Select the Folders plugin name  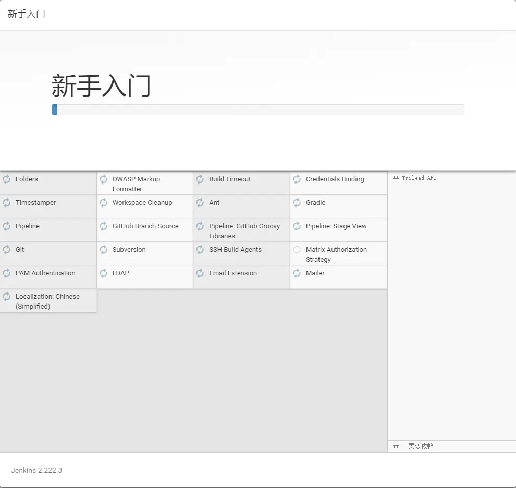[27, 179]
